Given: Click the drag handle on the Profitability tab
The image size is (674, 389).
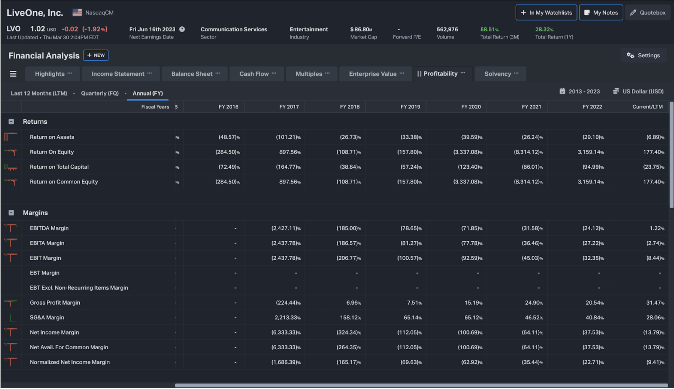Looking at the screenshot, I should tap(419, 74).
